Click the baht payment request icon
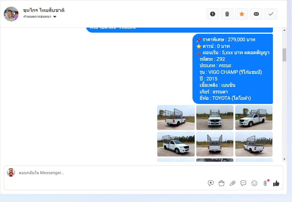292x204 pixels. tap(265, 183)
